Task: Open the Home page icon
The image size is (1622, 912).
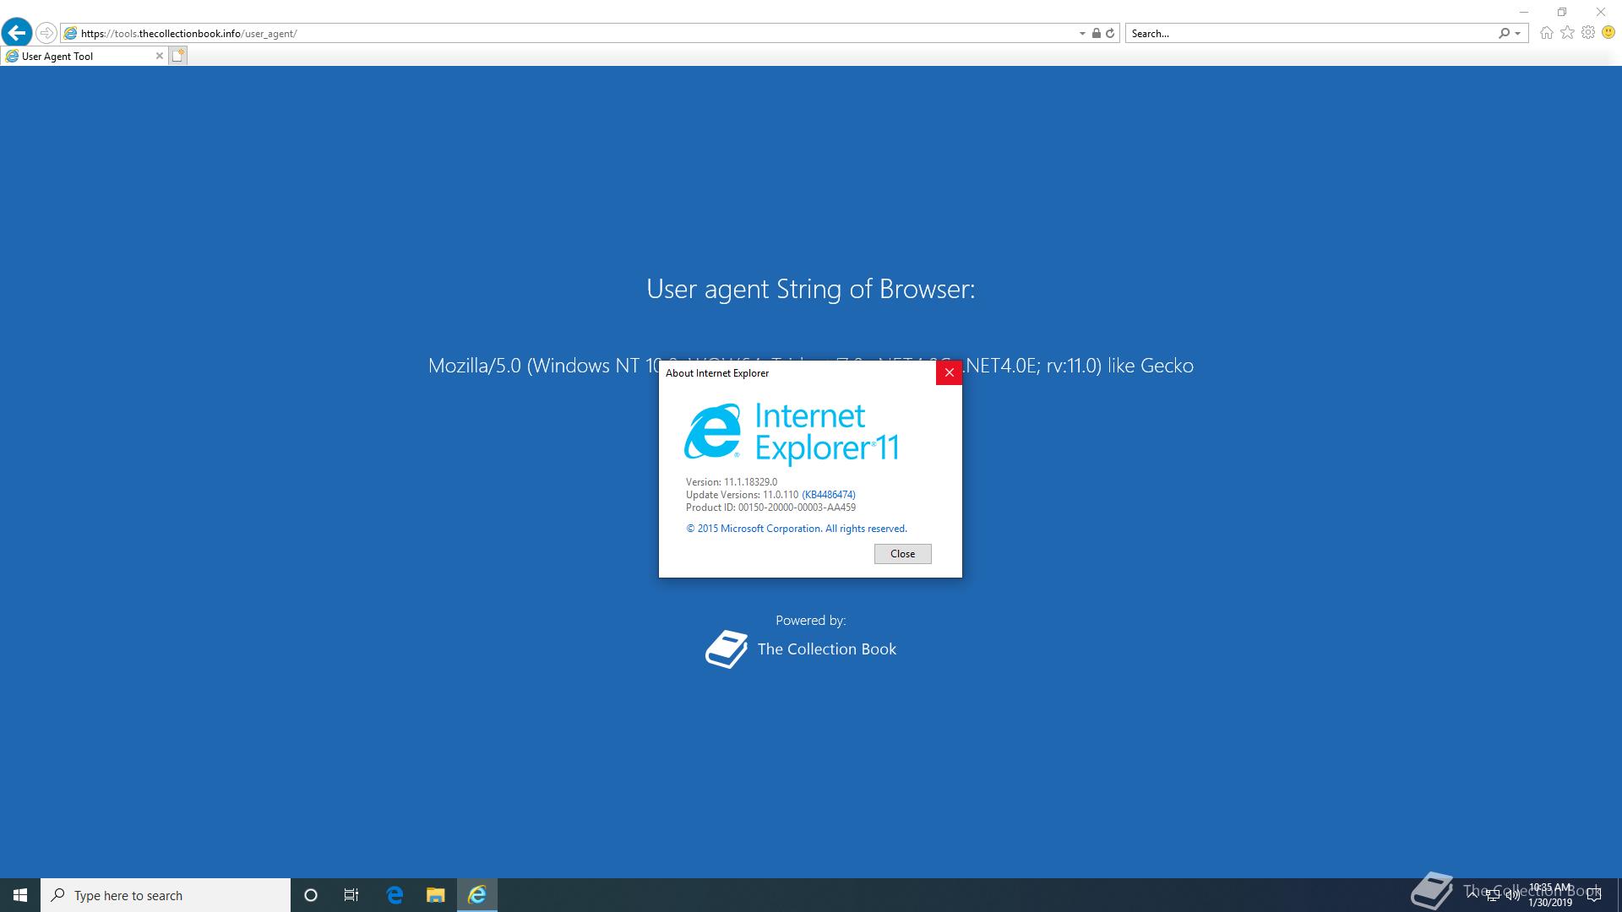Action: pos(1546,33)
